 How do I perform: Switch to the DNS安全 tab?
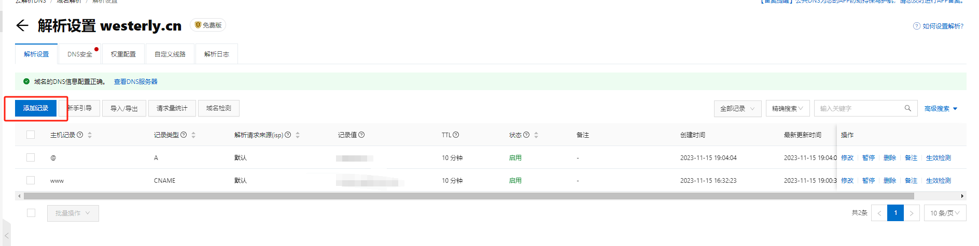coord(80,54)
